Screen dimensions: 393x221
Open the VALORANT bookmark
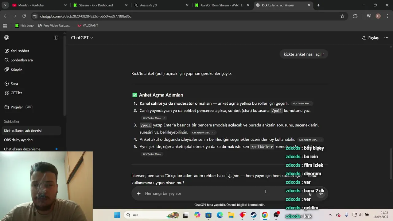pos(88,25)
